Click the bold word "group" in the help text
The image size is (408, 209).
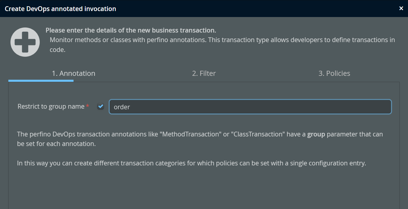316,134
